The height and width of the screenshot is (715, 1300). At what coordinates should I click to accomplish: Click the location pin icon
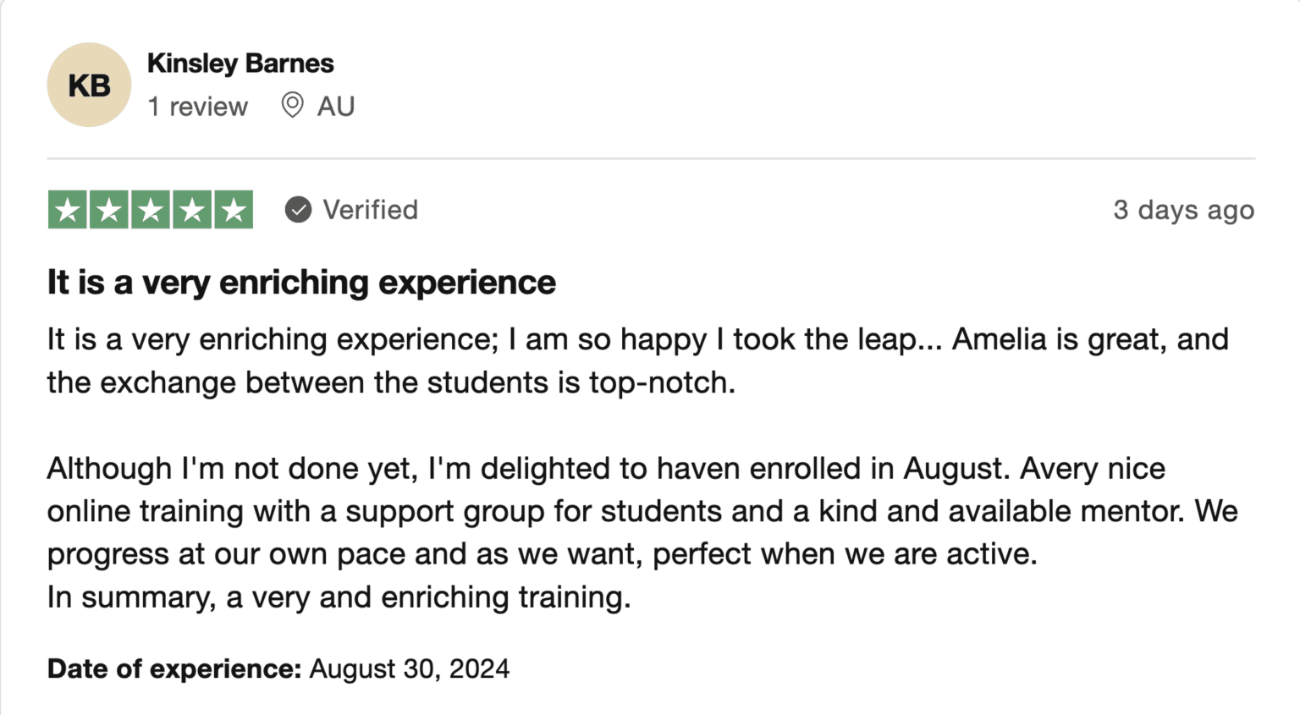click(x=292, y=106)
